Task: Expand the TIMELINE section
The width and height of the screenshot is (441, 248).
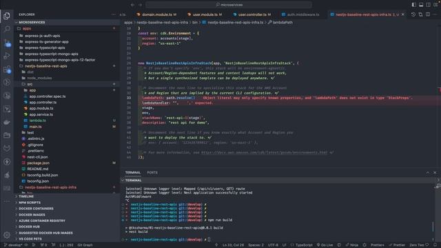Action: coord(67,196)
